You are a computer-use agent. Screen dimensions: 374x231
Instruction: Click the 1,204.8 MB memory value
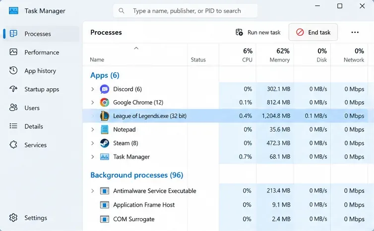276,116
